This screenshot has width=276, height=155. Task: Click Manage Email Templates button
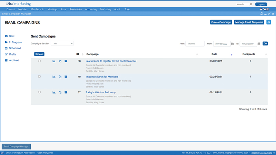249,22
